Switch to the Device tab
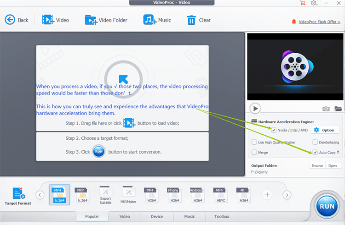The height and width of the screenshot is (225, 345). pyautogui.click(x=157, y=216)
